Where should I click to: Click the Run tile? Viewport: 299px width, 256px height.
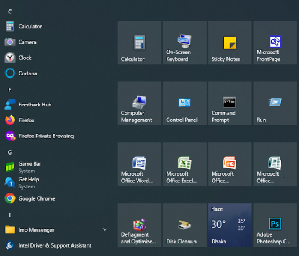(275, 104)
